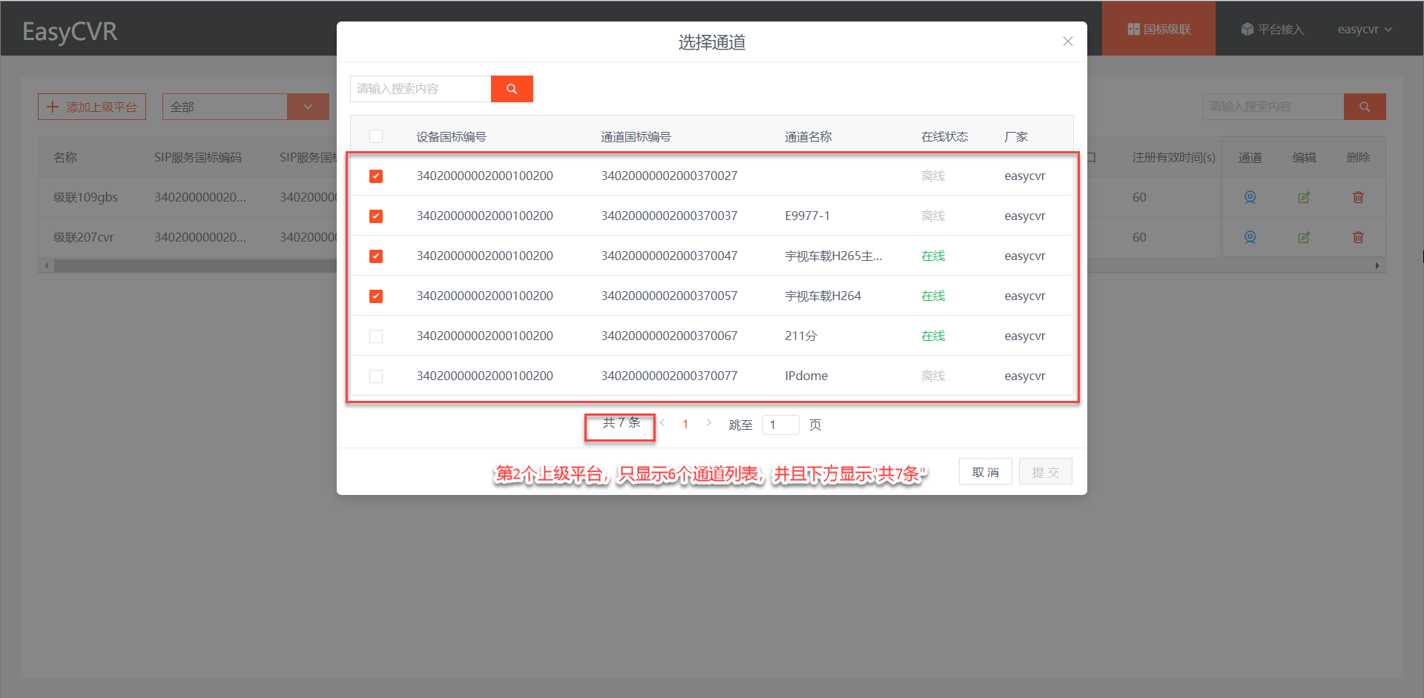Click background page search magnifier button
This screenshot has width=1424, height=698.
click(x=1365, y=107)
